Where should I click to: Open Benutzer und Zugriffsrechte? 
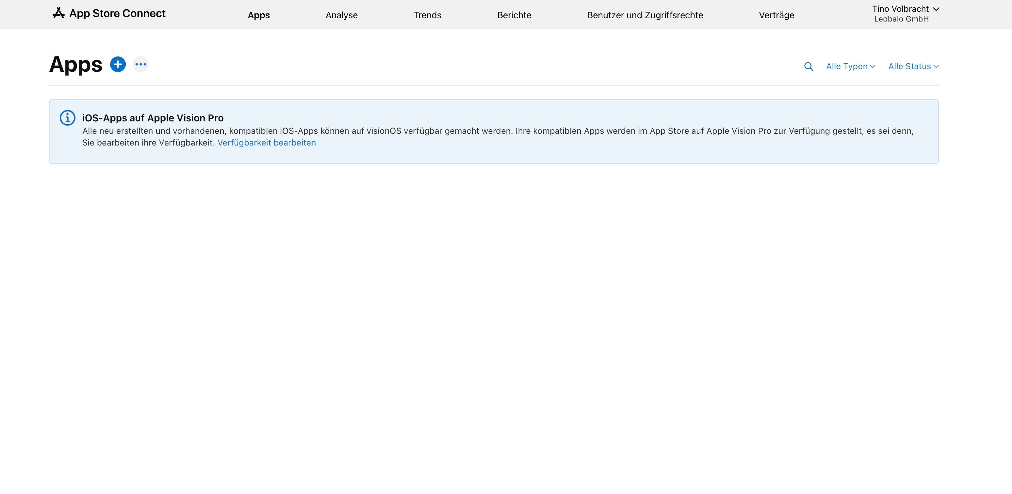coord(645,15)
